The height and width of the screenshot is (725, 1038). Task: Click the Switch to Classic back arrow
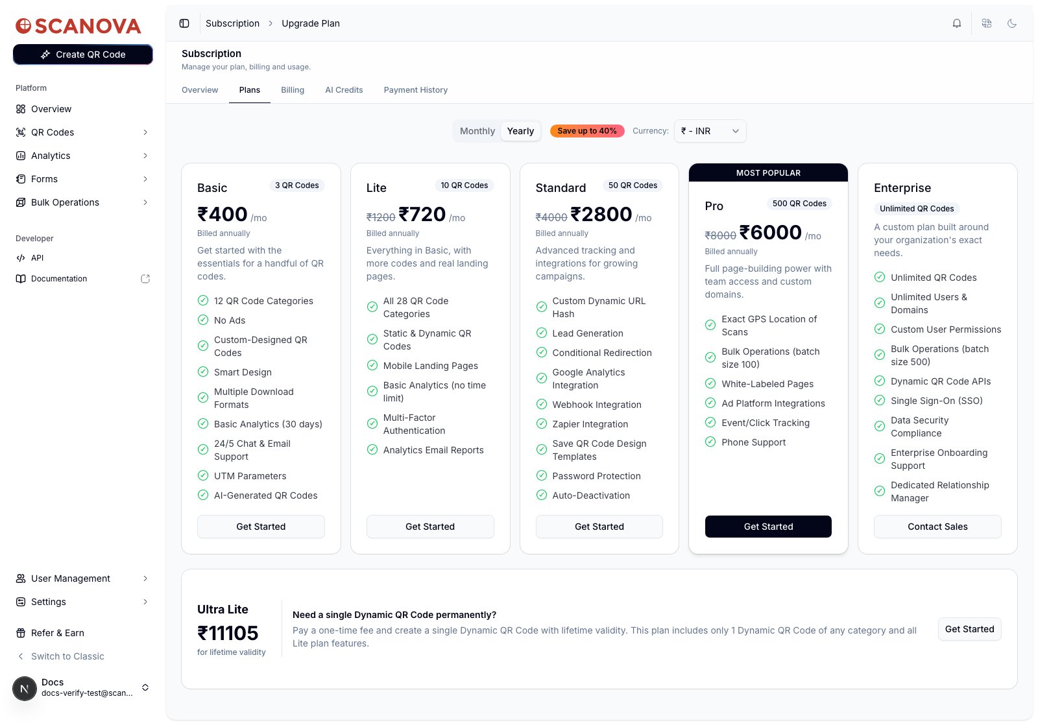(x=21, y=656)
